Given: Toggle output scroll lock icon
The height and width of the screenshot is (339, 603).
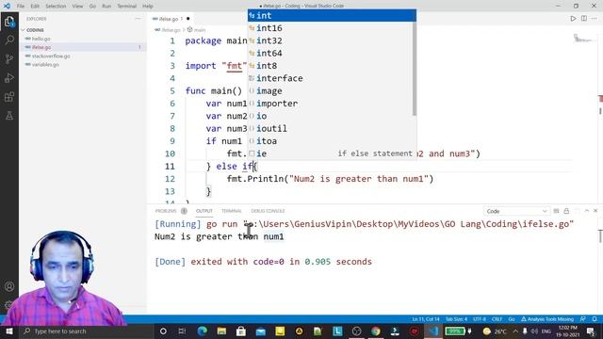Looking at the screenshot, I should [566, 211].
